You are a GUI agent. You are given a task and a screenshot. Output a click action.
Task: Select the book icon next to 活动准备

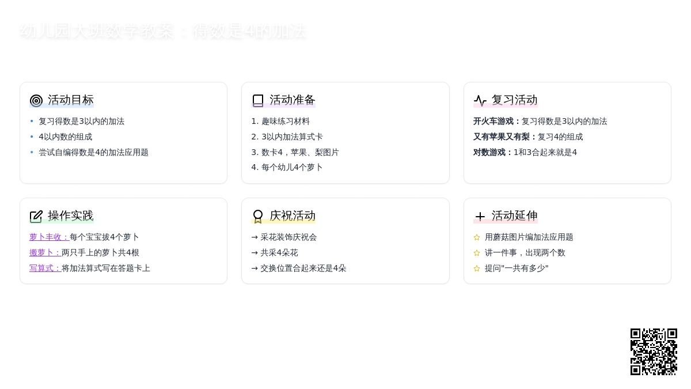(258, 100)
